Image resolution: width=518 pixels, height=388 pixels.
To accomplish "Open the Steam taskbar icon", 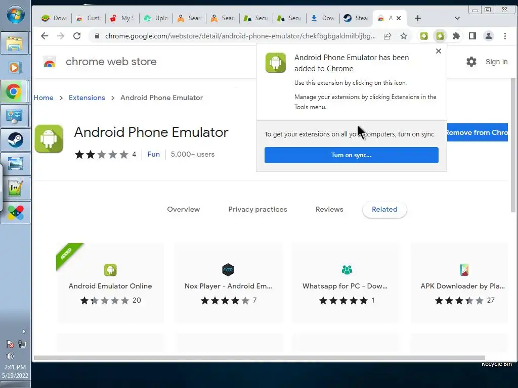I will [x=15, y=140].
